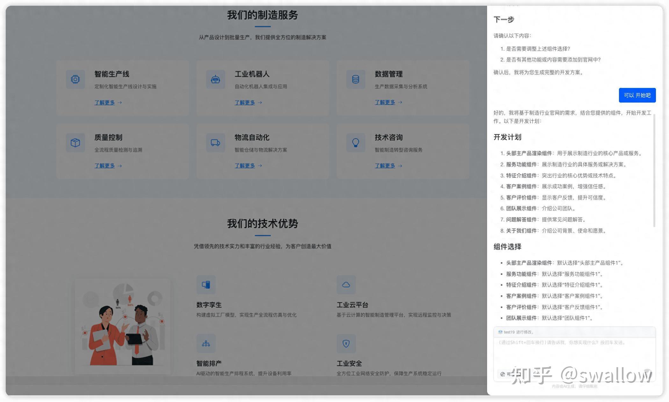Click the 可以 开始吧 chat message bubble
The height and width of the screenshot is (402, 669).
tap(637, 95)
